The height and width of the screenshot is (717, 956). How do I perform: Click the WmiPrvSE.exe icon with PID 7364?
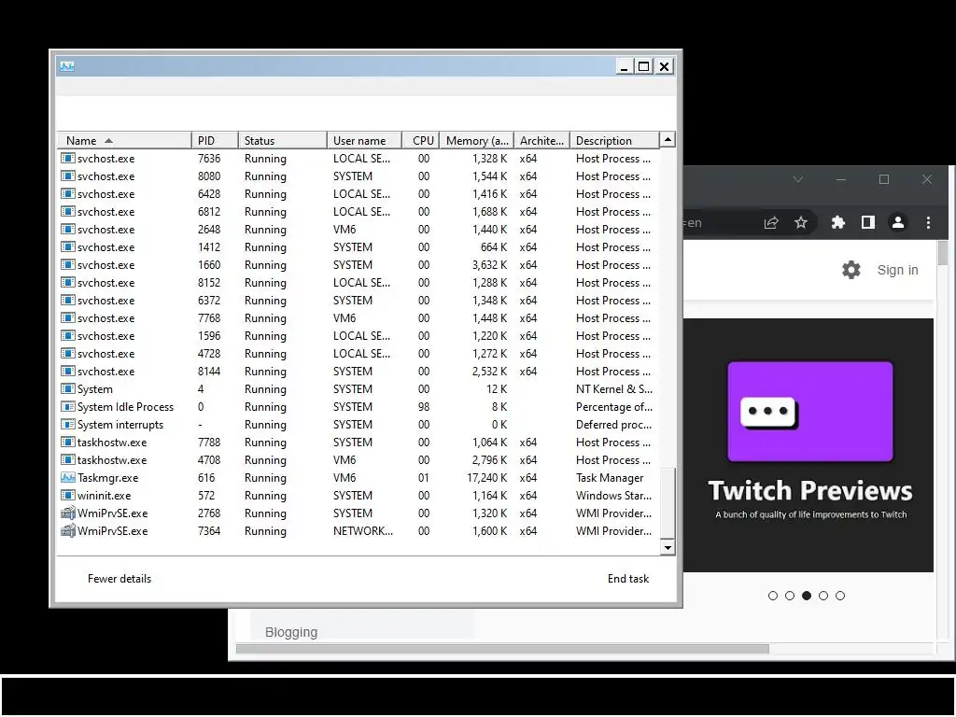[67, 530]
